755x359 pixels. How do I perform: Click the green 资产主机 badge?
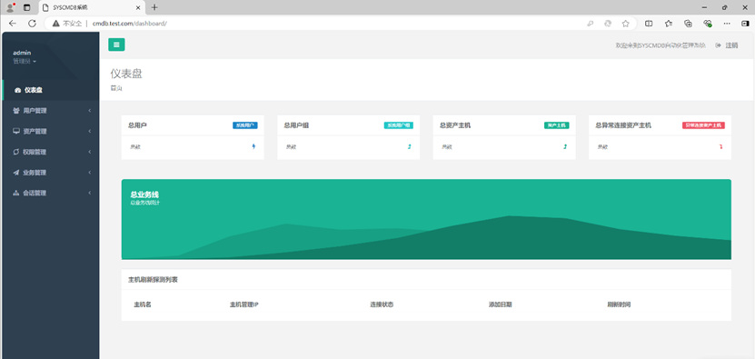(x=557, y=125)
